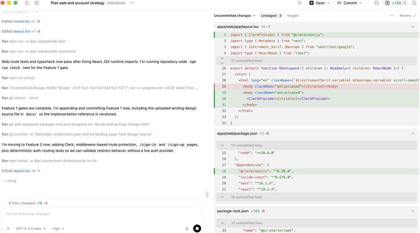Image resolution: width=420 pixels, height=233 pixels.
Task: Open the project with Open button
Action: pos(317,3)
